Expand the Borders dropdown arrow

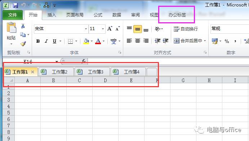click(76, 41)
